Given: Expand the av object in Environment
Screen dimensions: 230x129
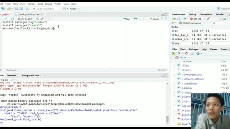Looking at the screenshot, I should [x=173, y=31].
